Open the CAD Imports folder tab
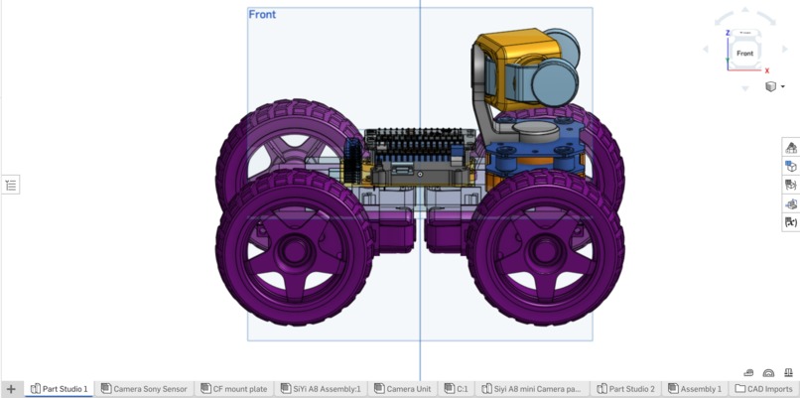The height and width of the screenshot is (398, 800). click(764, 389)
